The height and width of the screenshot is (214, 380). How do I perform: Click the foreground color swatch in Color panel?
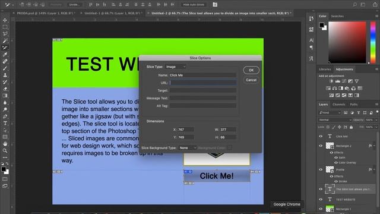pos(322,25)
